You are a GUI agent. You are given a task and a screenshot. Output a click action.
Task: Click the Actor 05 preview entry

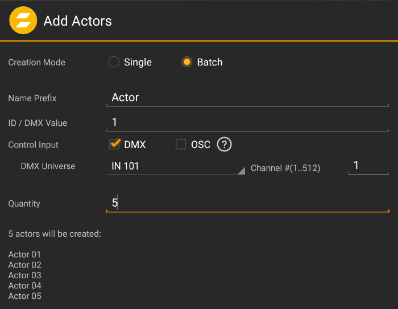point(24,296)
